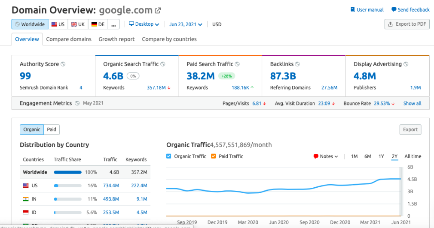
Task: Open the Growth report tab
Action: coord(116,39)
